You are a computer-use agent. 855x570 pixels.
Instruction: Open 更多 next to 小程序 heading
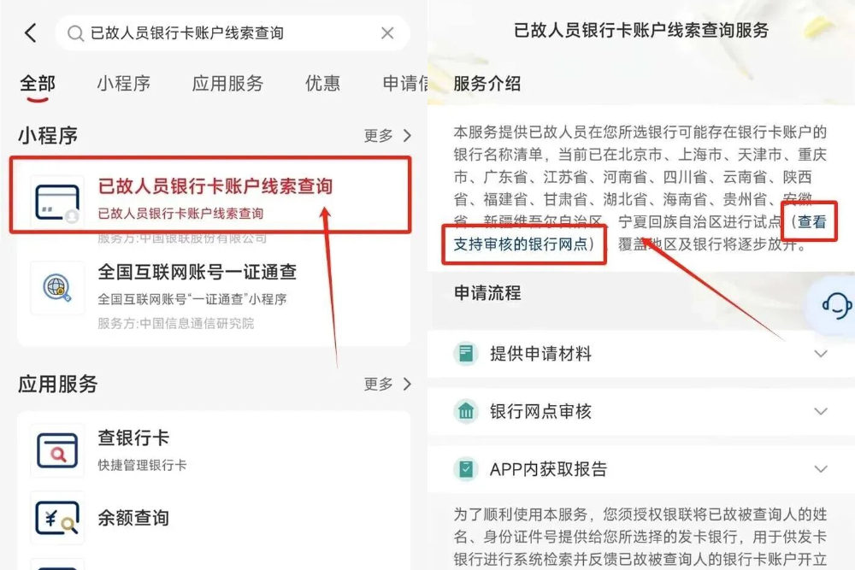click(x=387, y=135)
